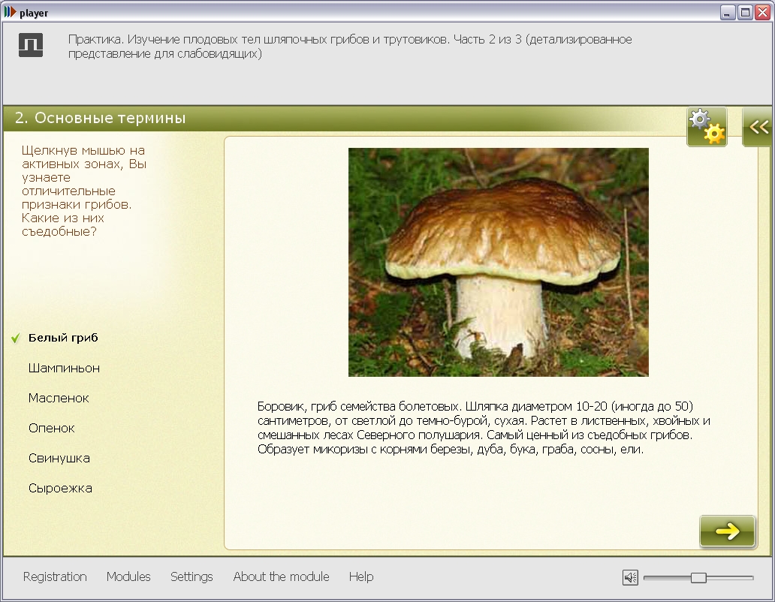Click the module logo icon in header
The image size is (775, 602).
[31, 46]
